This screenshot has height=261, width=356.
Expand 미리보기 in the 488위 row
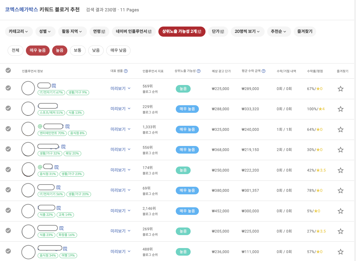click(x=120, y=252)
